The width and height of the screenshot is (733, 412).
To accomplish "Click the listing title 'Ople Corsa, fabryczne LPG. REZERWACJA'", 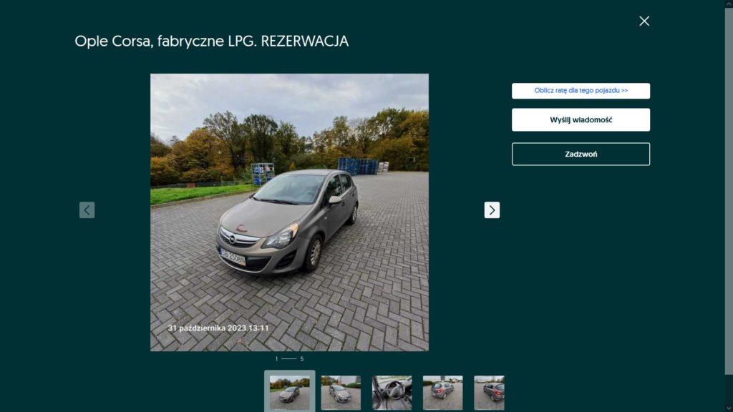I will tap(212, 41).
